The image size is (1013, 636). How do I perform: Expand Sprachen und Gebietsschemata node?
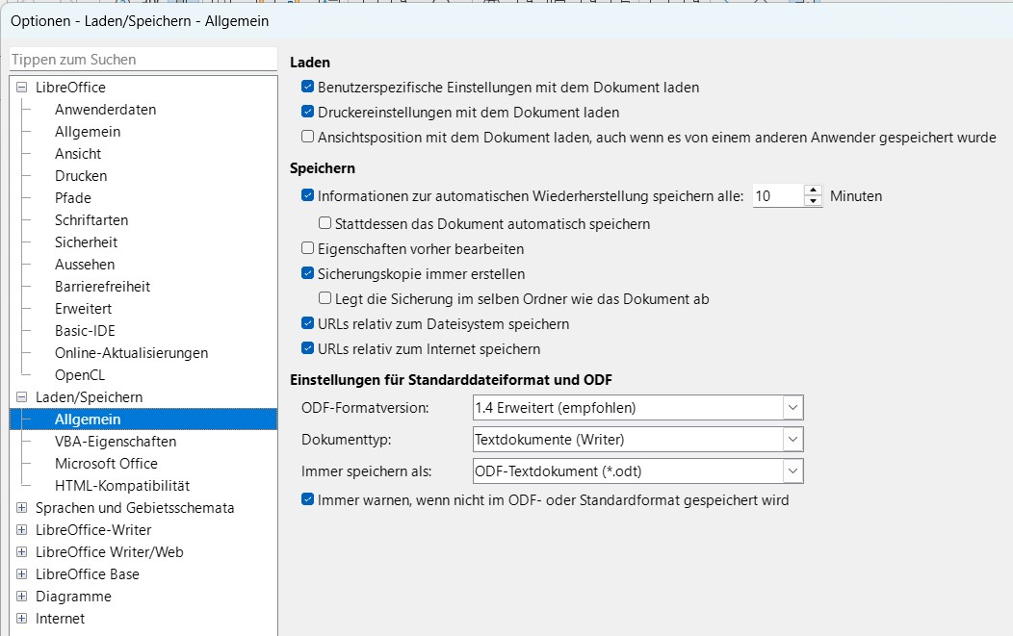click(21, 507)
